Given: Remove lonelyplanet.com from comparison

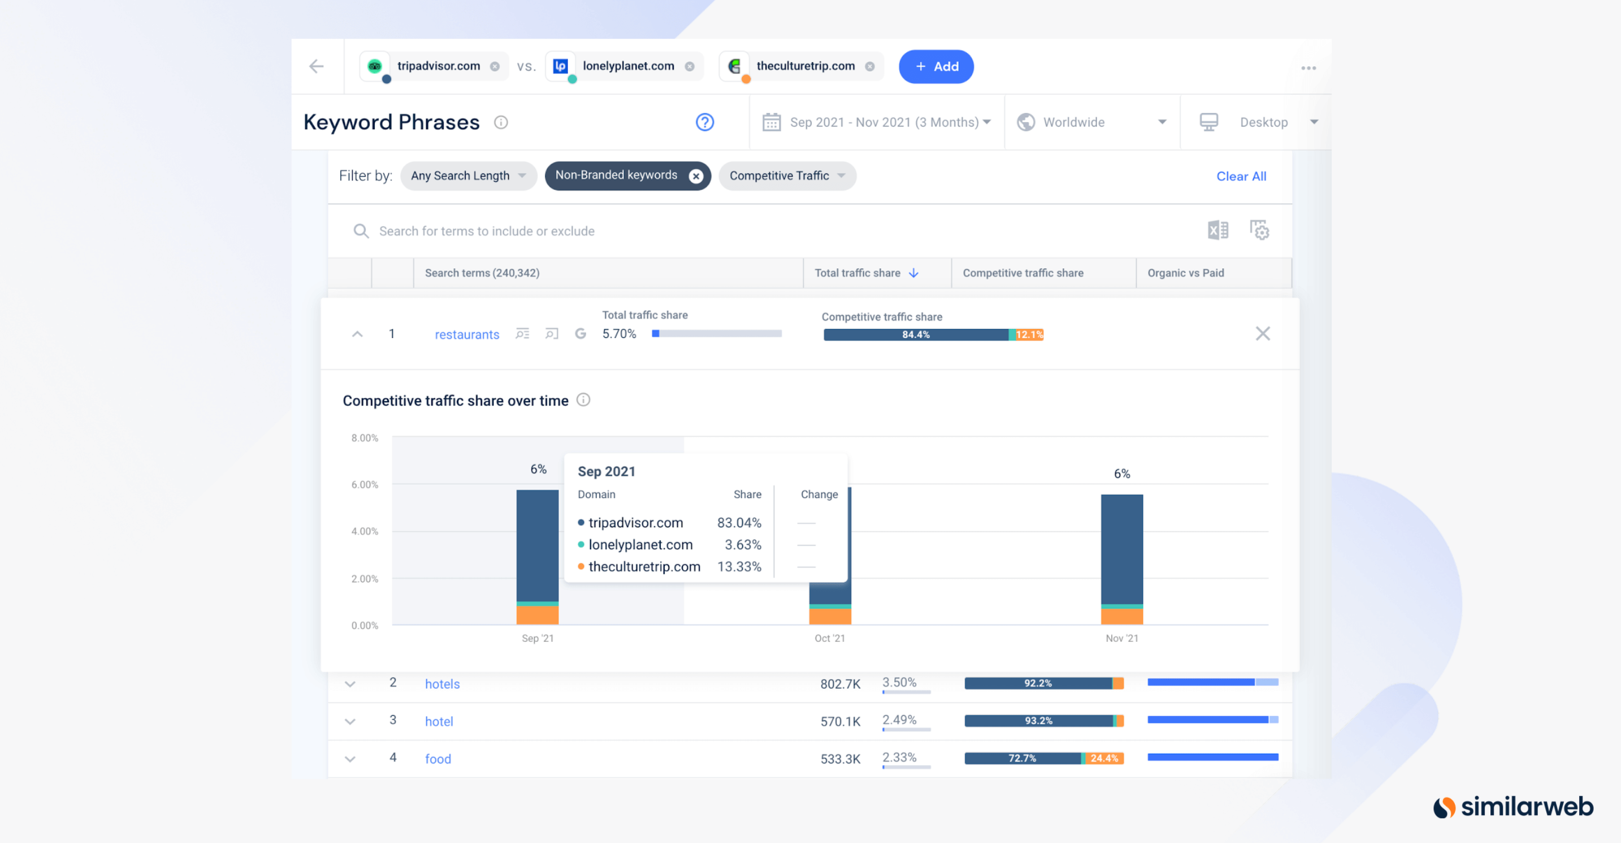Looking at the screenshot, I should 690,67.
